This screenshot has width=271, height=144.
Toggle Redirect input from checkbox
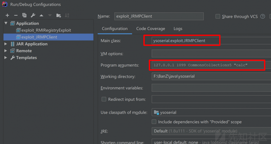(x=104, y=99)
